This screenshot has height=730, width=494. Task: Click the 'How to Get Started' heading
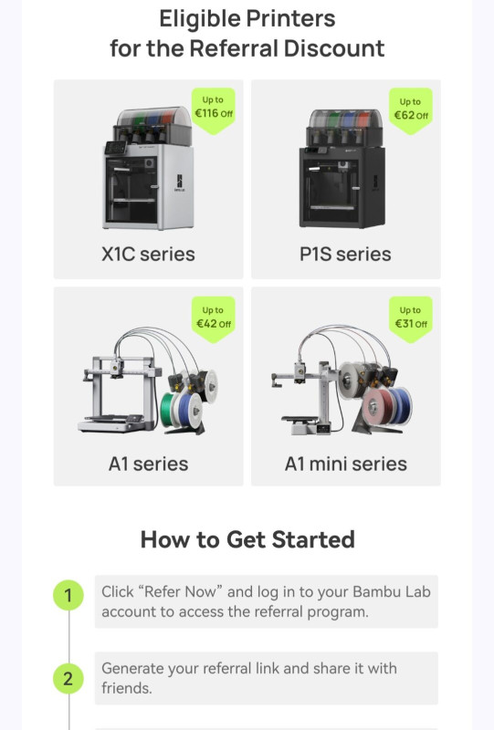[247, 539]
